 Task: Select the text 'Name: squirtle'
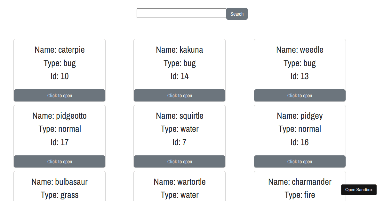pos(180,116)
